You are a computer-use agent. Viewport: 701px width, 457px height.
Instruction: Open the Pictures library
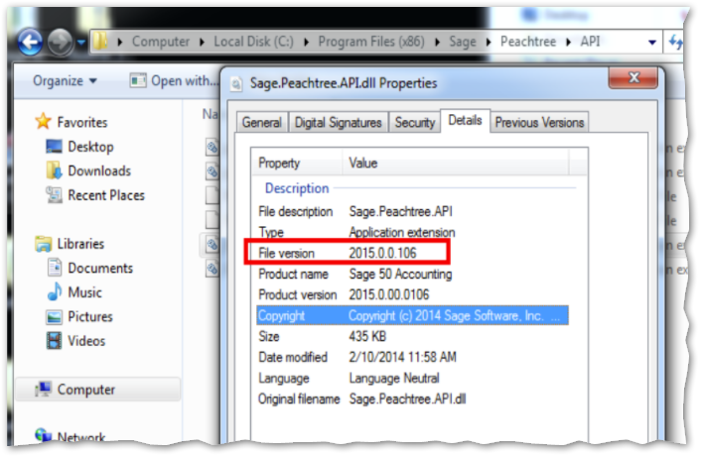pyautogui.click(x=90, y=317)
